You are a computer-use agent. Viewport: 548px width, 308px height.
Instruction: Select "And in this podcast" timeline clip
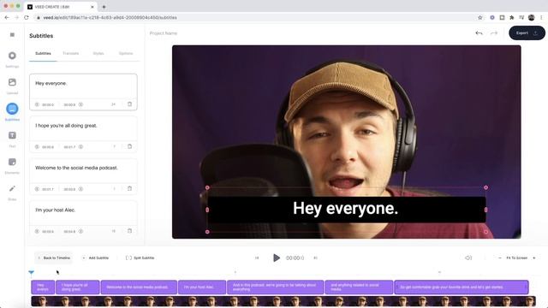[276, 287]
